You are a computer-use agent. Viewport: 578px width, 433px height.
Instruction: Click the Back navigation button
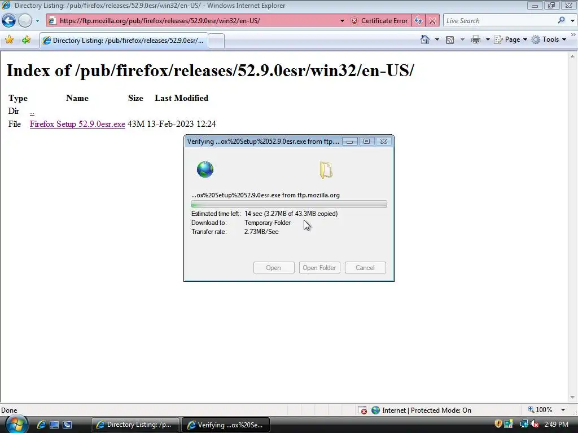pos(9,21)
